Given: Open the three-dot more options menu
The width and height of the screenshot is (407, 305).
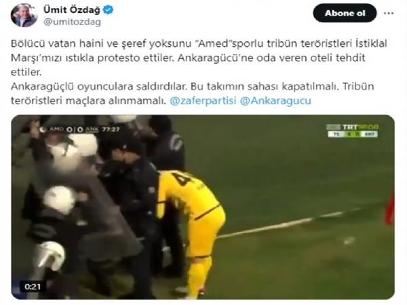Looking at the screenshot, I should pyautogui.click(x=389, y=14).
